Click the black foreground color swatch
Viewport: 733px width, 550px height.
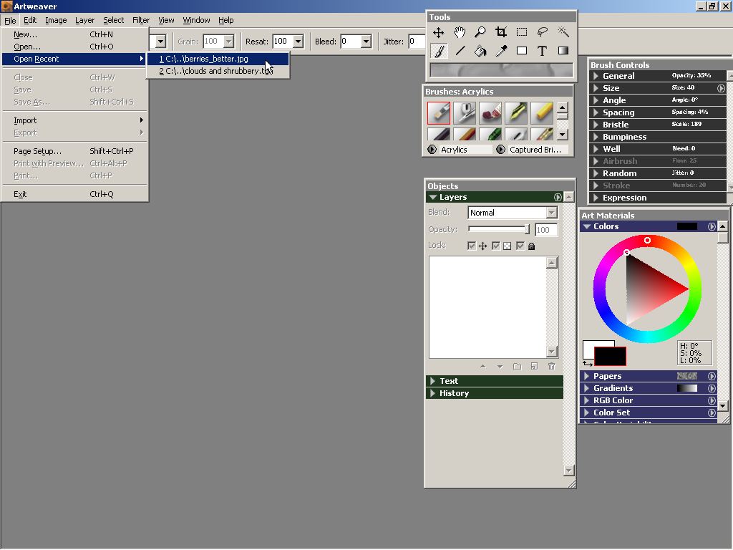coord(610,355)
